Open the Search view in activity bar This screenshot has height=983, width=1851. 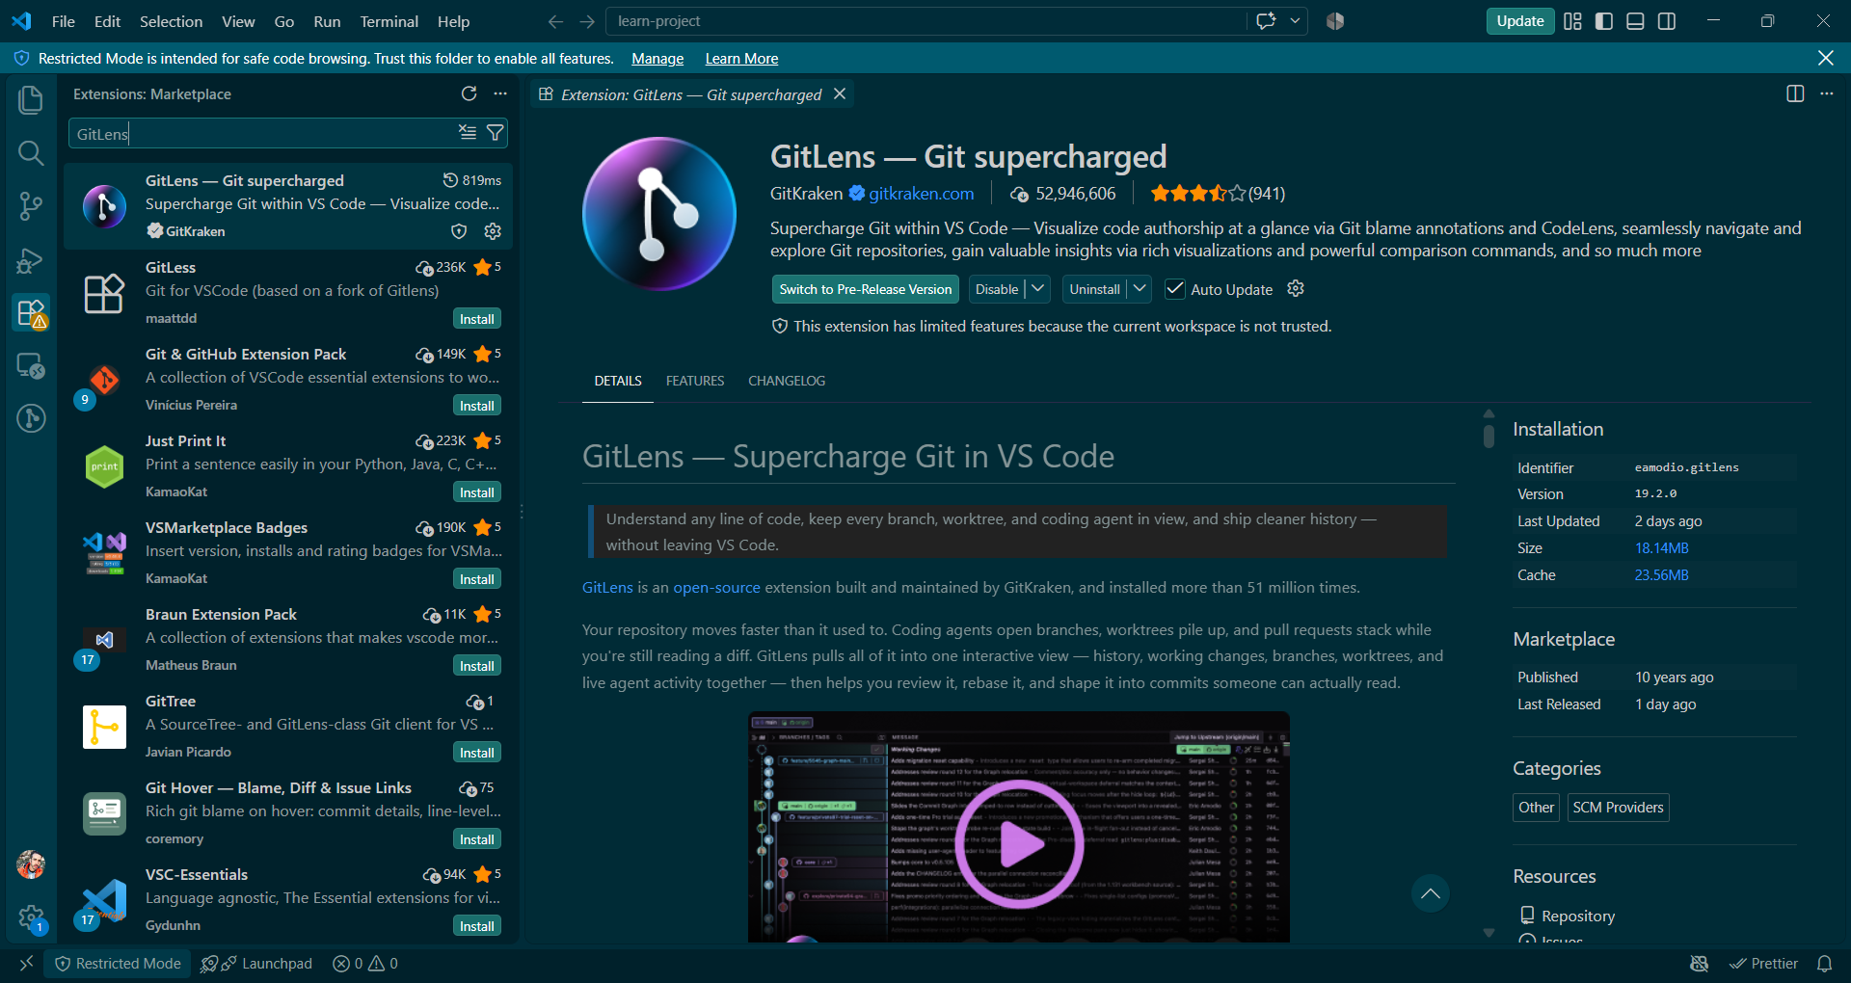click(31, 152)
